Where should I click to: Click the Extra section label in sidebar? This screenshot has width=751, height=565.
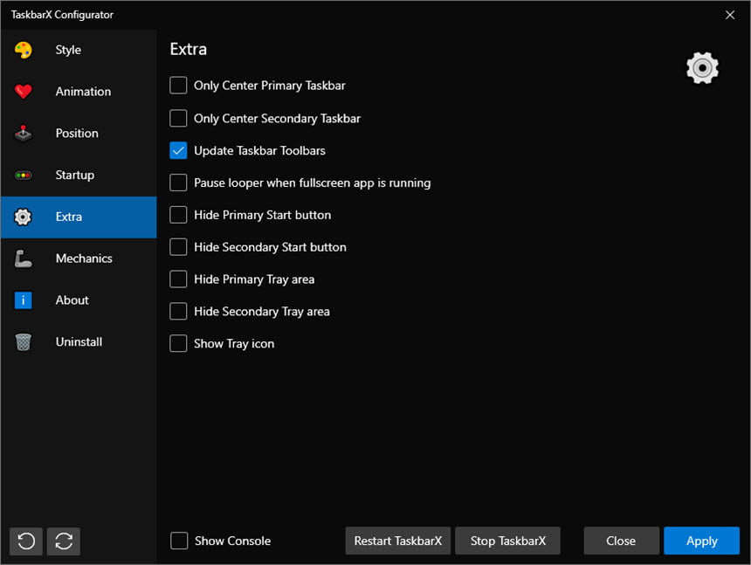[69, 217]
